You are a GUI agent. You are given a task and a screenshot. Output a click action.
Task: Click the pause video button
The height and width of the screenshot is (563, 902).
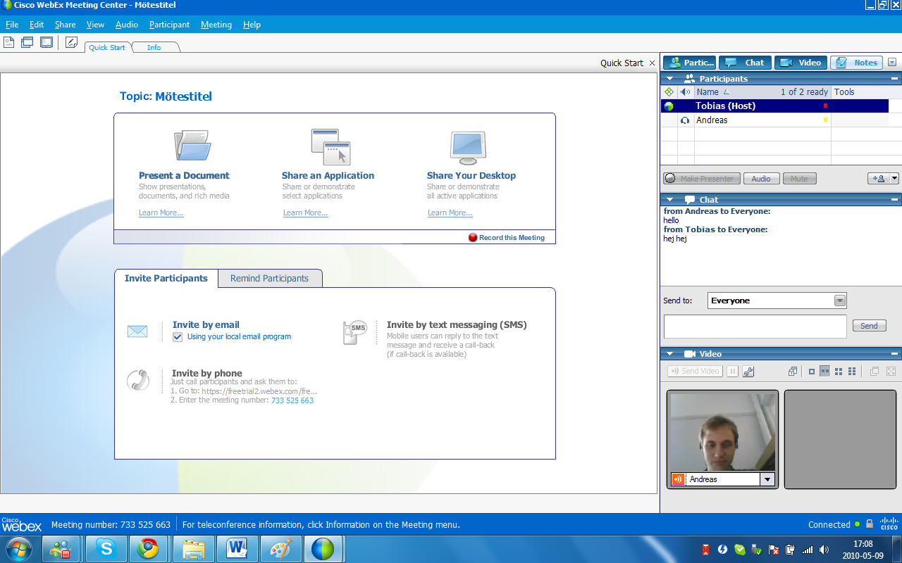pos(732,372)
